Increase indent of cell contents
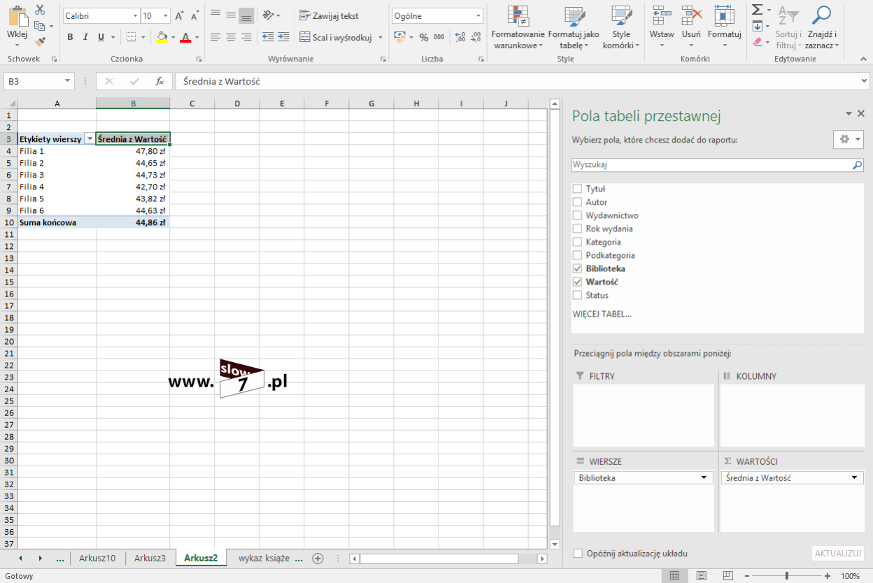The width and height of the screenshot is (873, 583). coord(283,37)
